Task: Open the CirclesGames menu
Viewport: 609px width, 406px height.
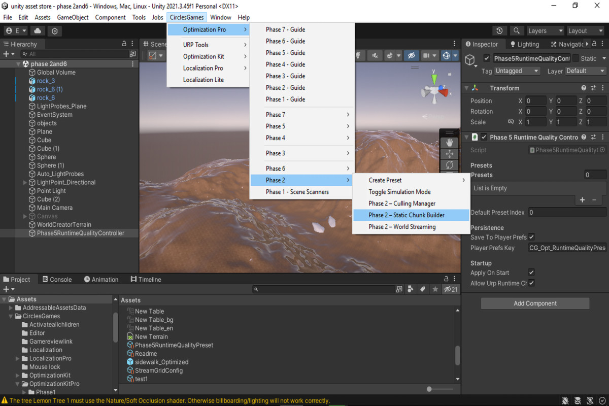Action: tap(187, 17)
